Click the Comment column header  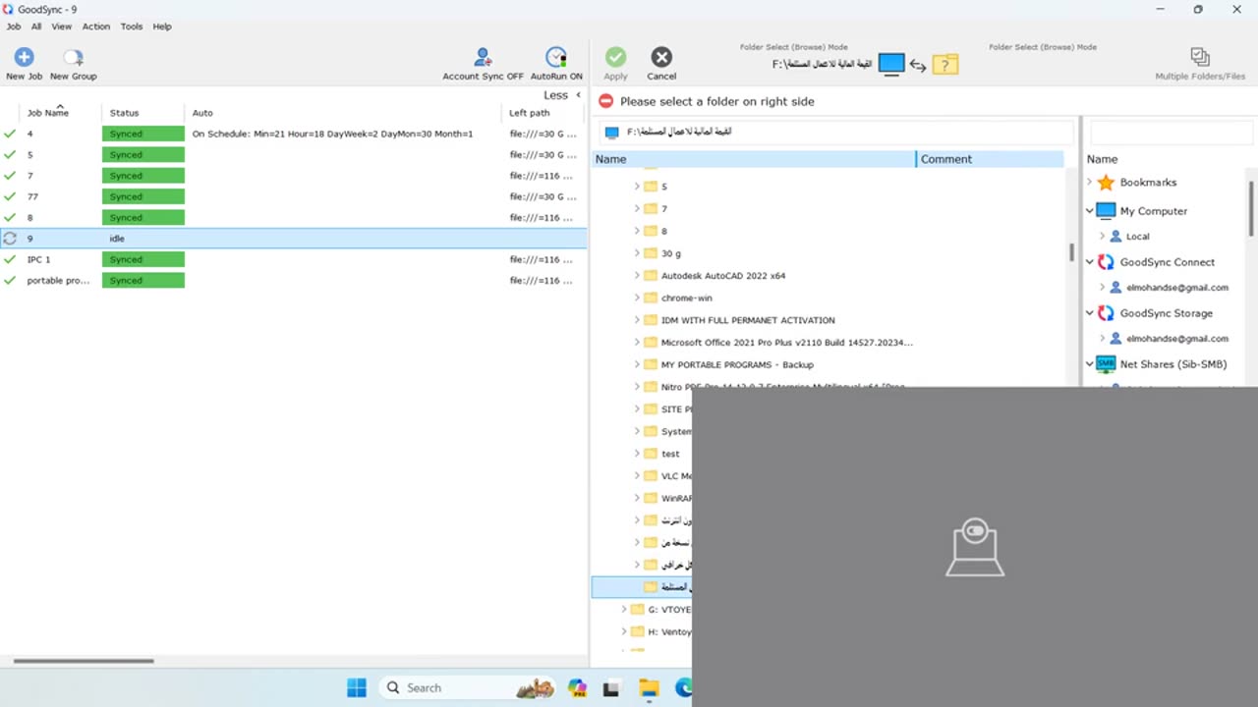click(x=991, y=159)
